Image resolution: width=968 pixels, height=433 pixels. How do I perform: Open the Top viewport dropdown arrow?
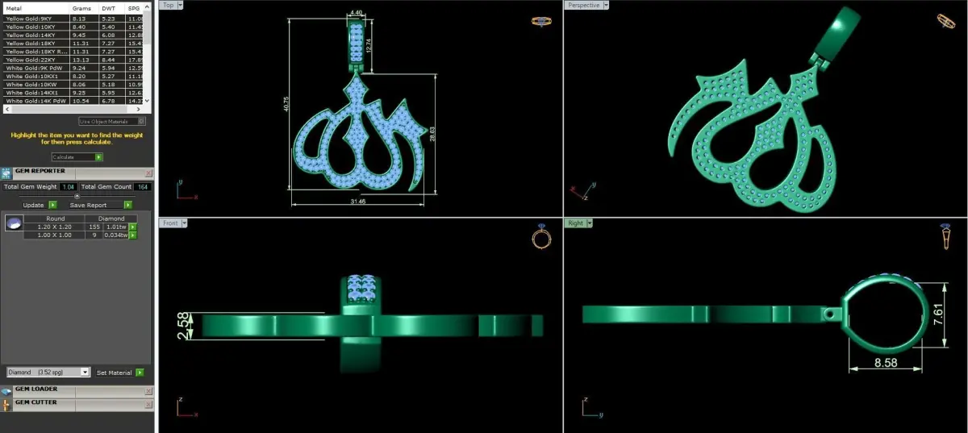click(179, 5)
